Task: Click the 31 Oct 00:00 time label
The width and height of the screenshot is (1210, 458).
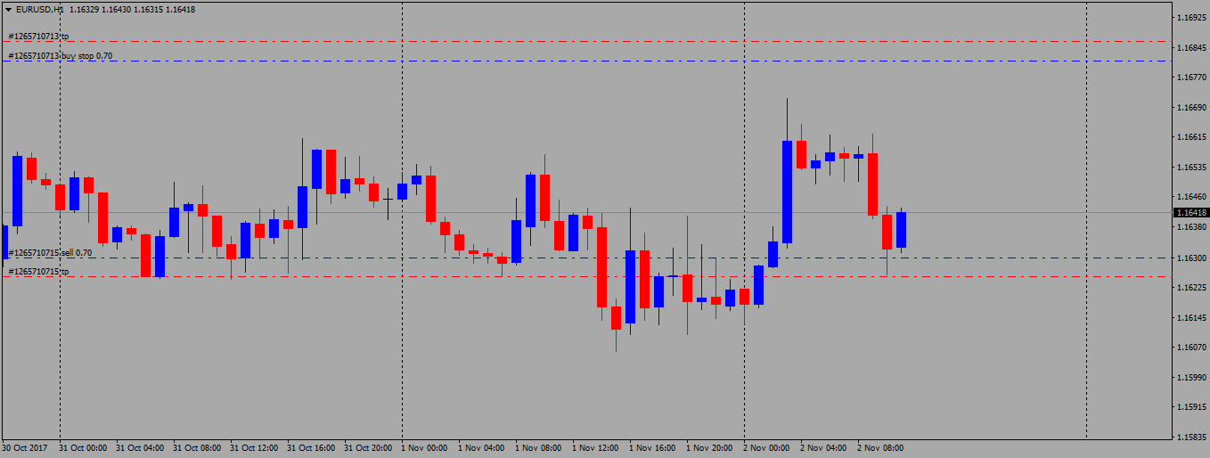Action: [83, 448]
